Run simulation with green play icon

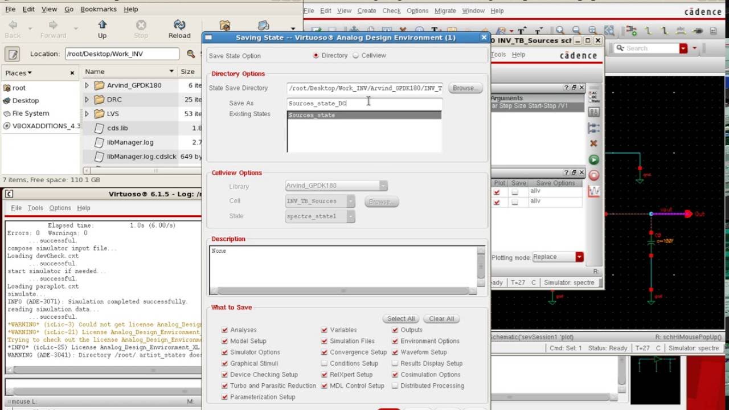[593, 160]
